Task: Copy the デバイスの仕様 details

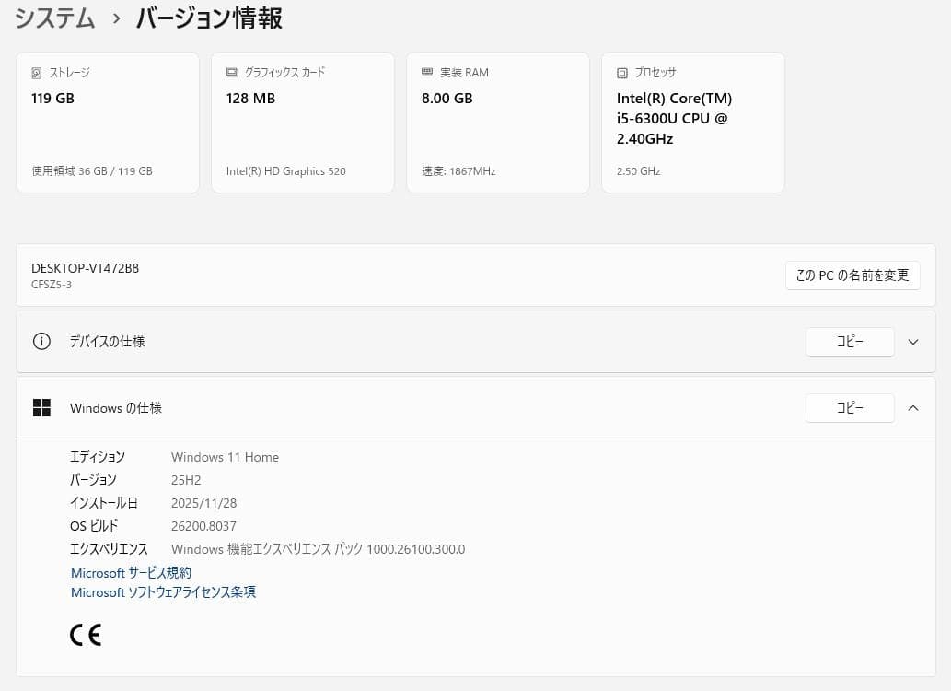Action: point(850,342)
